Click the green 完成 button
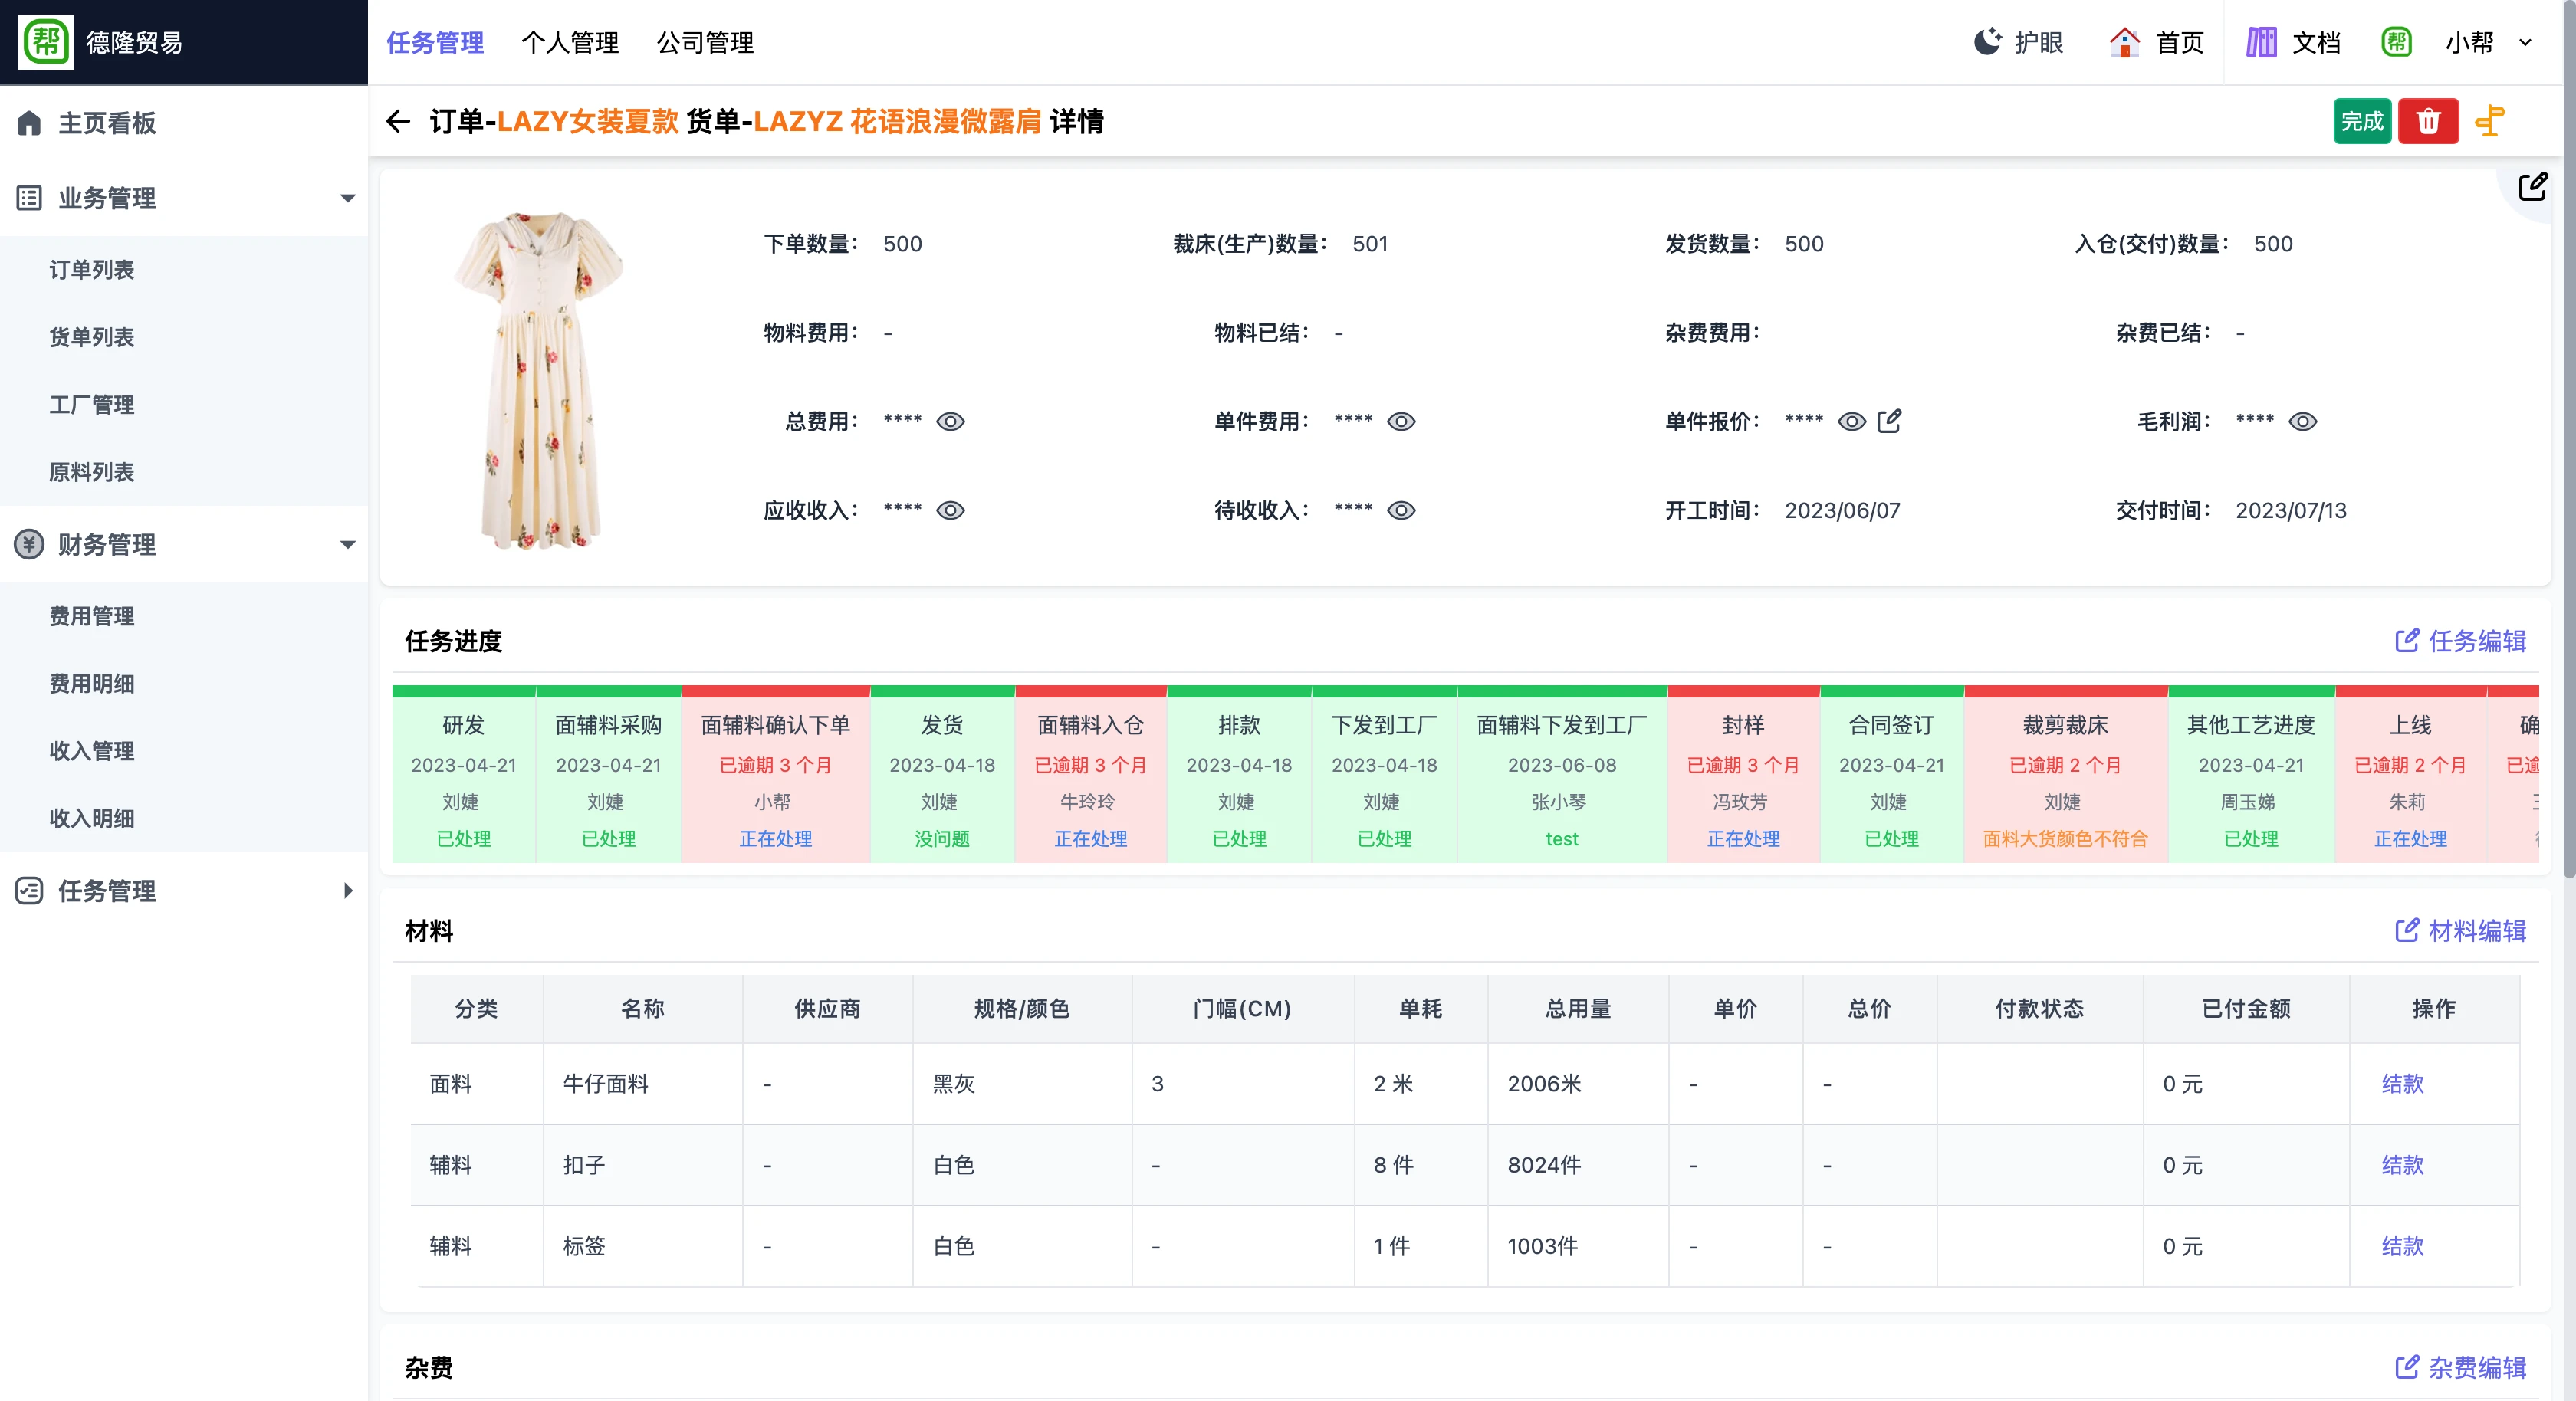Image resolution: width=2576 pixels, height=1401 pixels. point(2362,120)
